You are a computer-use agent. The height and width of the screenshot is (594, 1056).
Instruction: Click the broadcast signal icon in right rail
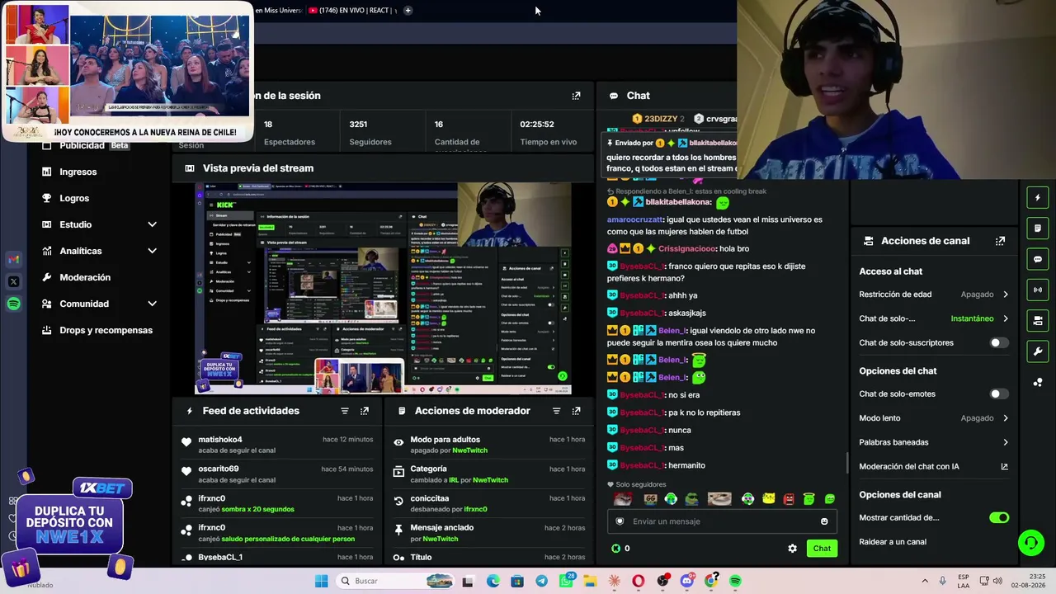click(1038, 290)
